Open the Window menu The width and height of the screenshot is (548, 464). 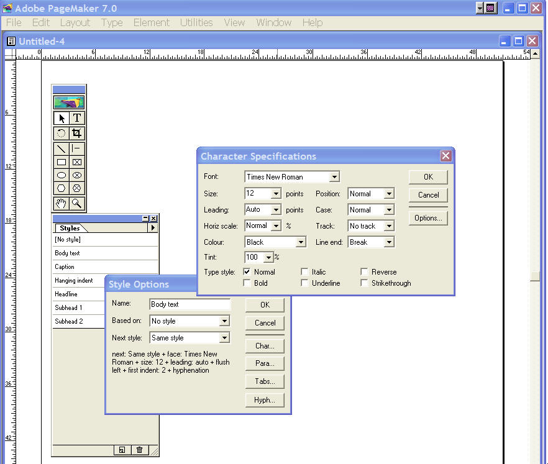point(273,23)
